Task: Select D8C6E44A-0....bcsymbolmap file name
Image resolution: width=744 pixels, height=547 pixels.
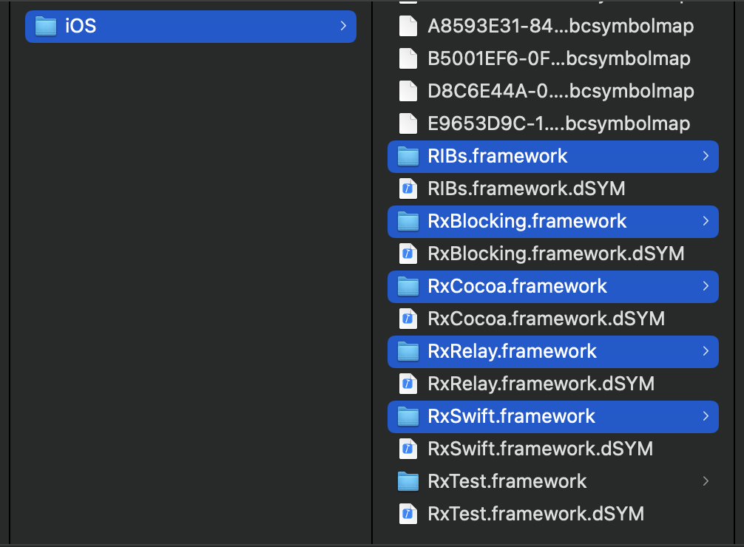Action: point(561,91)
